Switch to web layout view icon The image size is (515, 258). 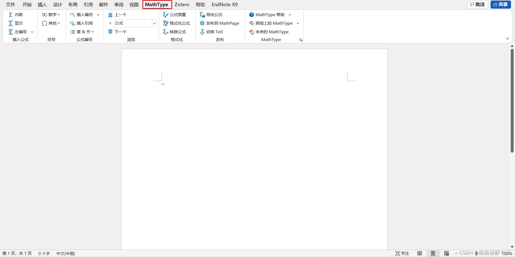click(446, 253)
